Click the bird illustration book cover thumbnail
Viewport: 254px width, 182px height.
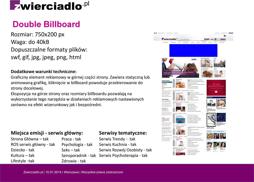click(211, 119)
